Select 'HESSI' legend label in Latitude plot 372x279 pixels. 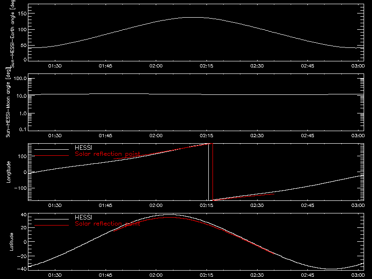(83, 217)
